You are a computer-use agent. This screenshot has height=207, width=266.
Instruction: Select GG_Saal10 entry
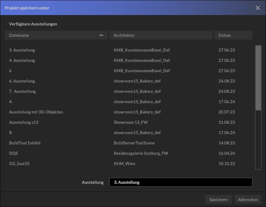pyautogui.click(x=129, y=164)
